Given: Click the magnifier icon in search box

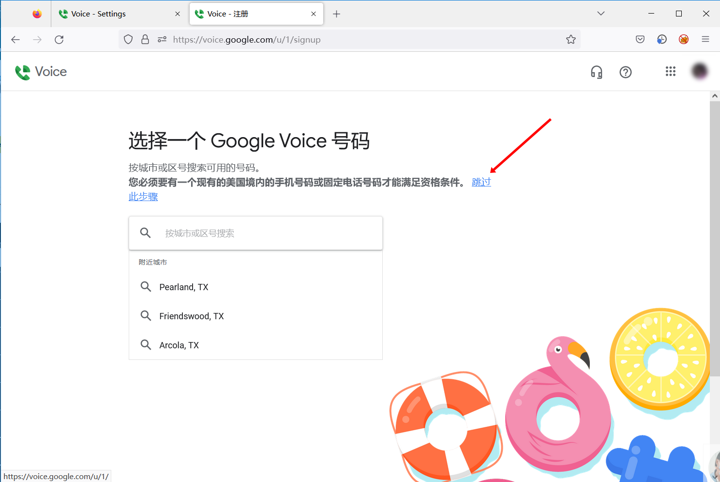Looking at the screenshot, I should (x=145, y=233).
